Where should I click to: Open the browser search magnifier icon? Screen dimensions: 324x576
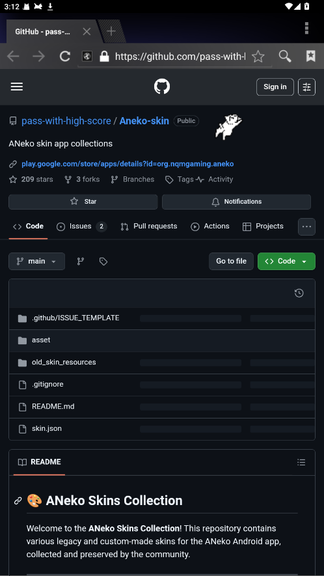285,56
